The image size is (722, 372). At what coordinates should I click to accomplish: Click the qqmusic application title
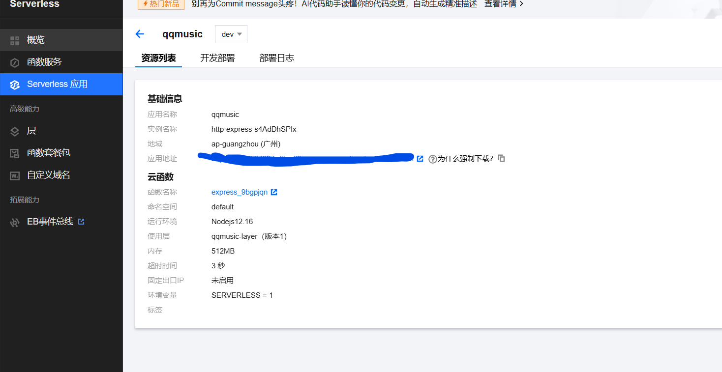tap(182, 34)
